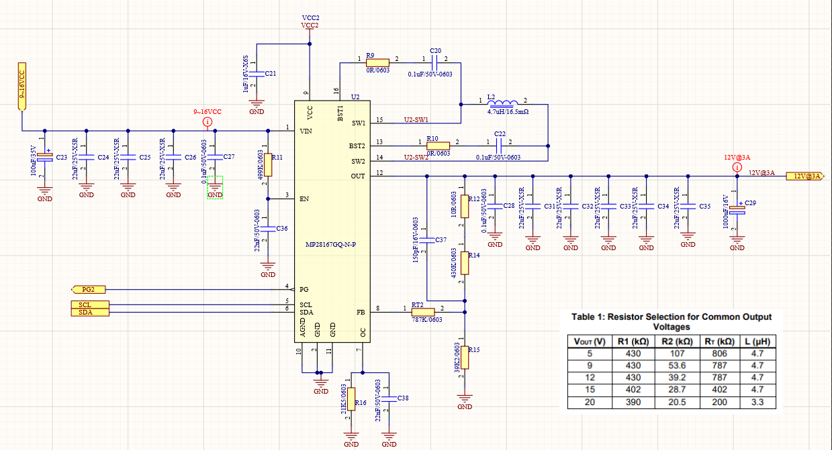Image resolution: width=832 pixels, height=450 pixels.
Task: Click the SCL port
Action: coord(89,304)
